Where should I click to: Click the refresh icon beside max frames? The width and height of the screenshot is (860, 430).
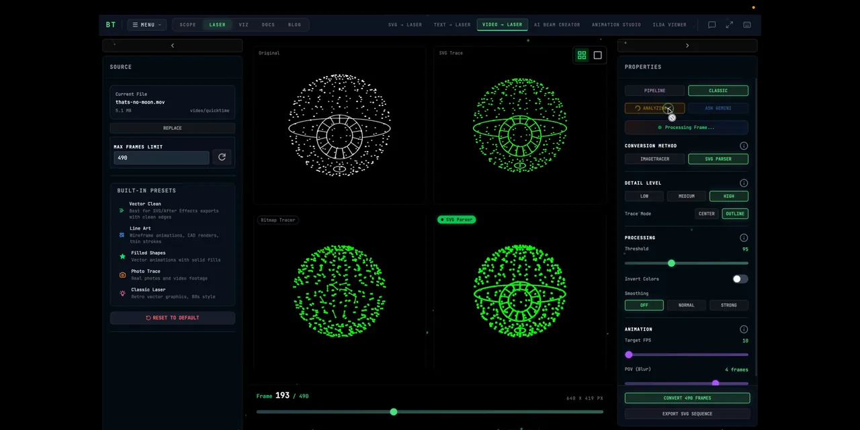point(222,157)
